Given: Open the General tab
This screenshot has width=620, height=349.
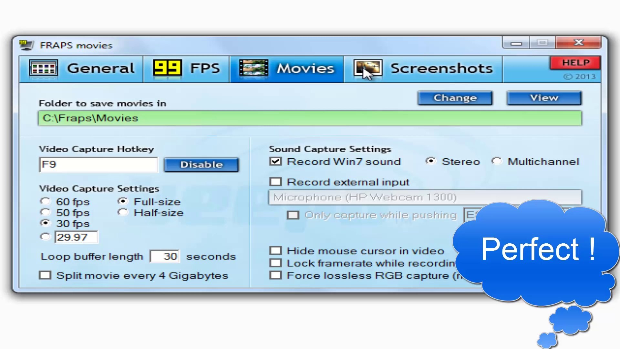Looking at the screenshot, I should tap(81, 69).
